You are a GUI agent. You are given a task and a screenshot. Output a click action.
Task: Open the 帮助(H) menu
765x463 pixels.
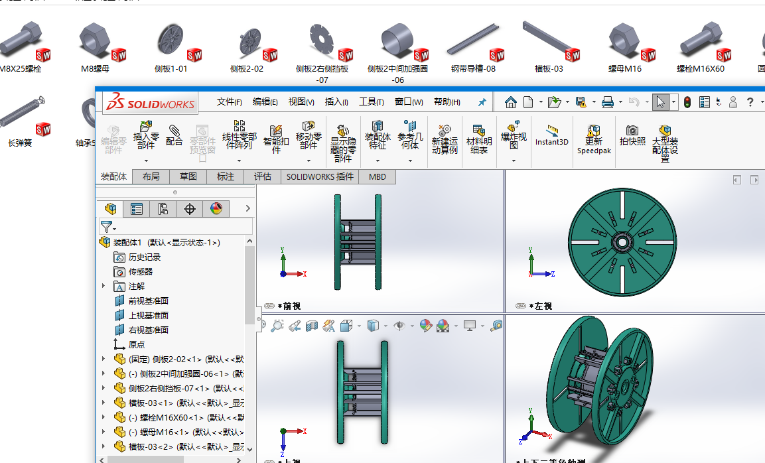447,101
